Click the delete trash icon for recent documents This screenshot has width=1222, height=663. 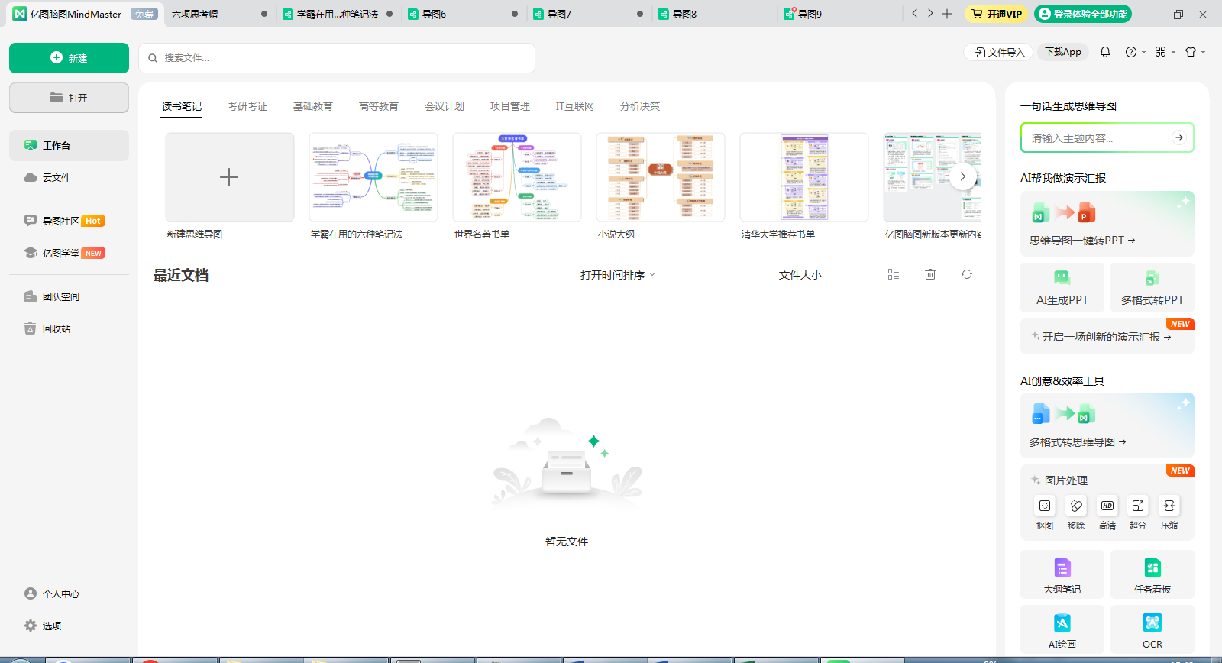pos(930,274)
